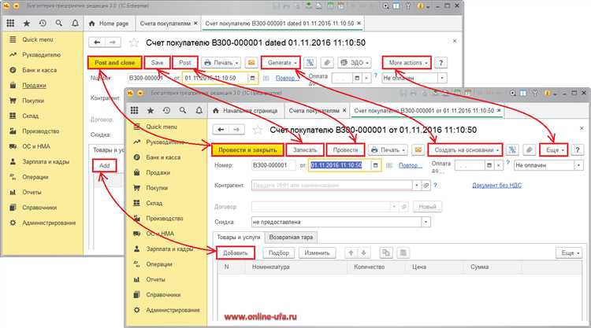The height and width of the screenshot is (328, 591).
Task: Click Номер field B300-000001 front window
Action: 273,165
